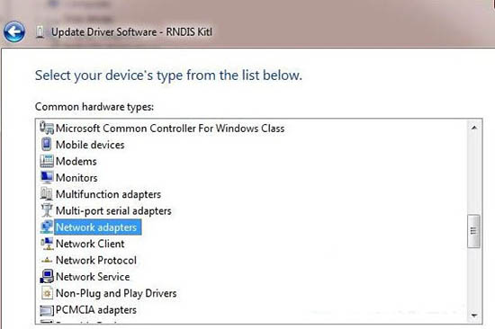Click the Multifunction adapters icon

pos(47,193)
